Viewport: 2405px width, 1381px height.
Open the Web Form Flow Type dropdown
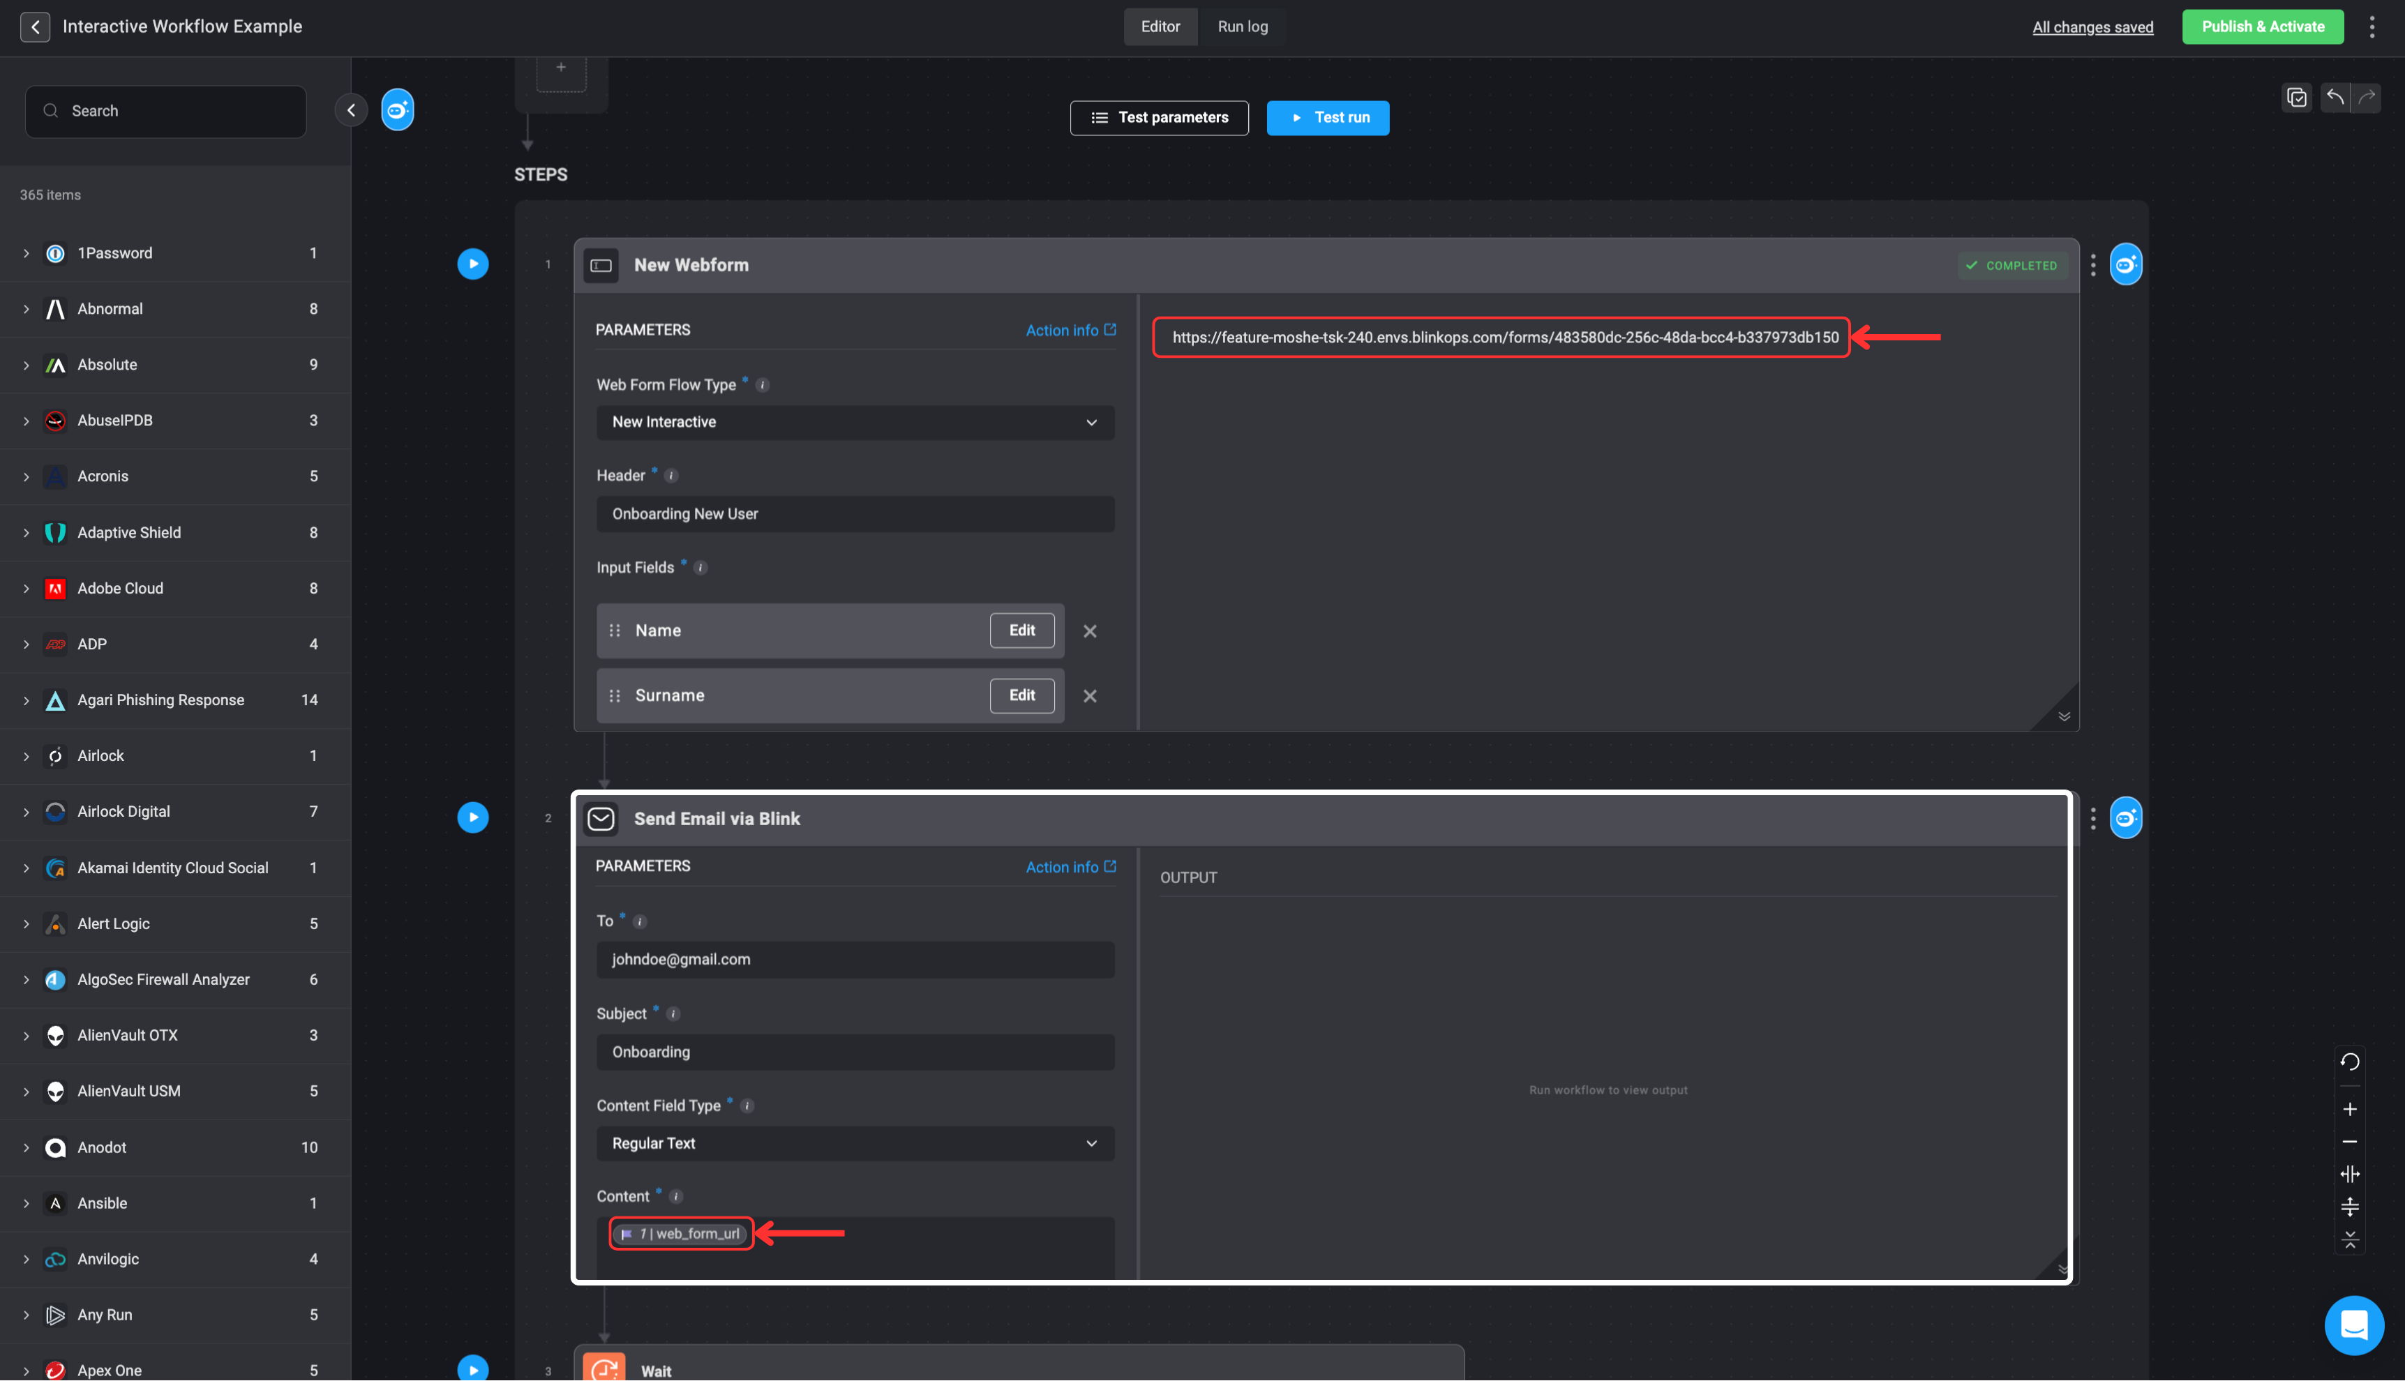pyautogui.click(x=855, y=422)
